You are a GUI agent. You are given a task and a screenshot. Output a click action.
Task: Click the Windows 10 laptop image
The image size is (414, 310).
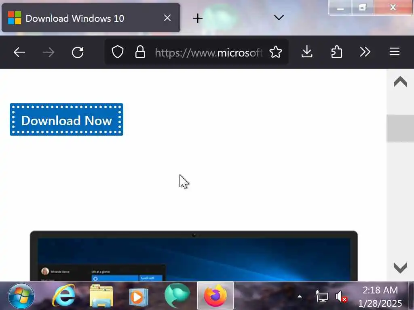[x=194, y=256]
